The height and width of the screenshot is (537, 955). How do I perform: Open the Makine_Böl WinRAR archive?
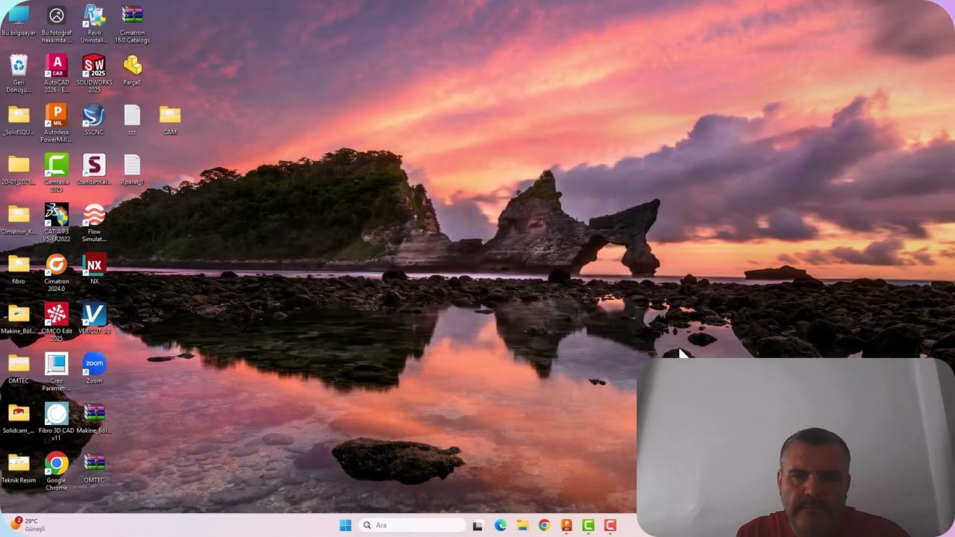point(94,418)
